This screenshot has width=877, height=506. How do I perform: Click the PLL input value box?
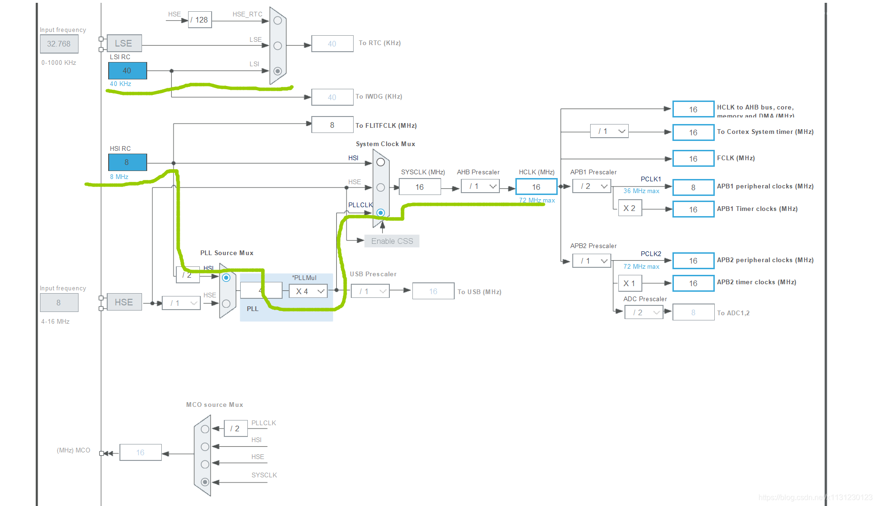[261, 290]
